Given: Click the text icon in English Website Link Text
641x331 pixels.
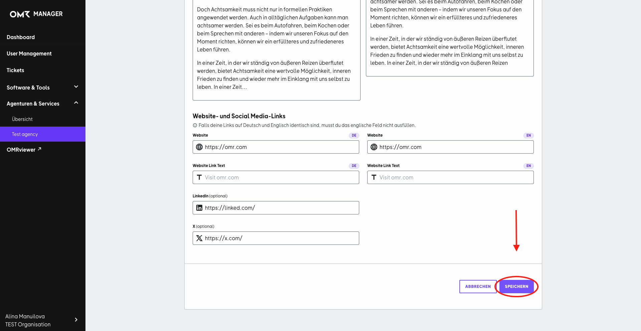Looking at the screenshot, I should [374, 177].
